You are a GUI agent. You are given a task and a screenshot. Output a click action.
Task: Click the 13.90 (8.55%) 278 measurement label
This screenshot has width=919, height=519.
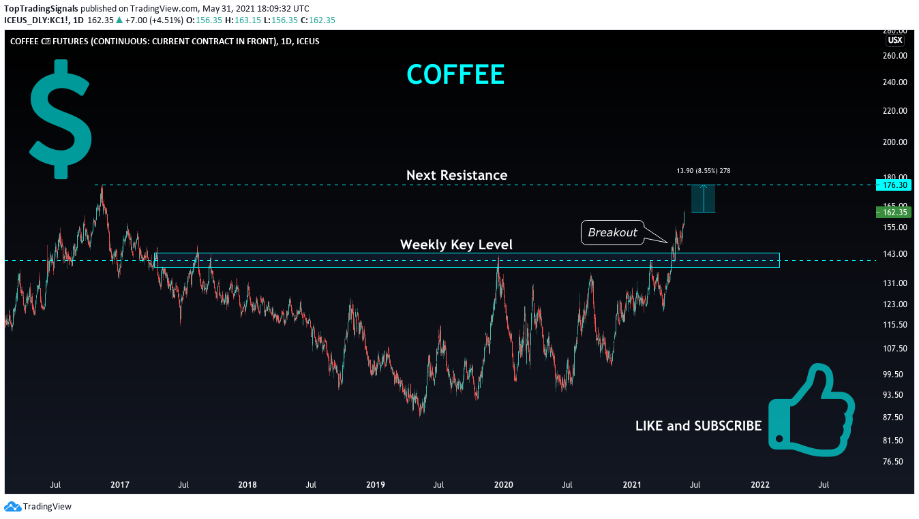703,171
